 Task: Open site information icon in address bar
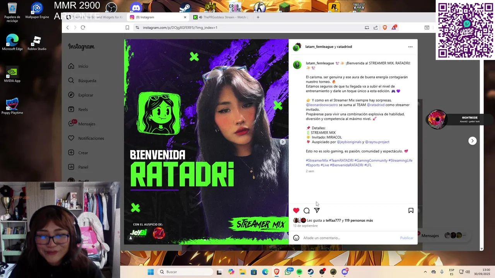coord(137,27)
